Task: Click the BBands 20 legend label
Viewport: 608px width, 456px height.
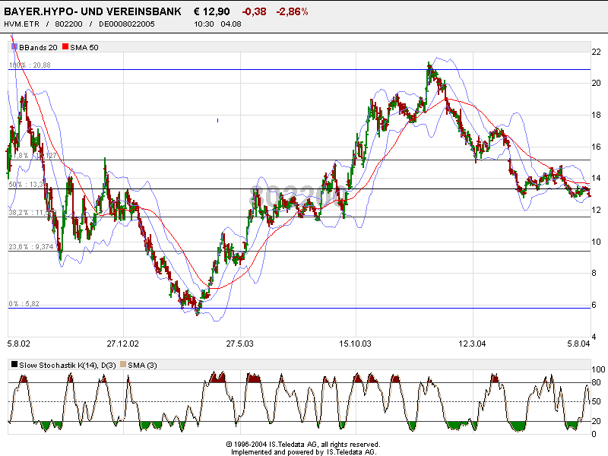Action: tap(38, 47)
